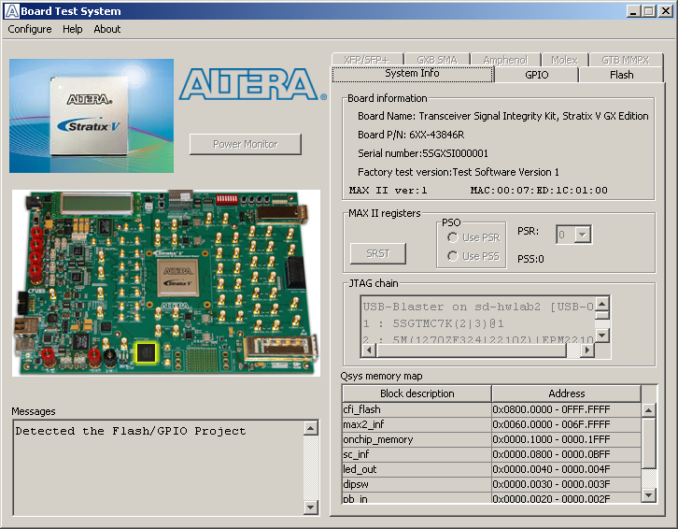Image resolution: width=678 pixels, height=529 pixels.
Task: Switch to the Flash tab
Action: [621, 75]
